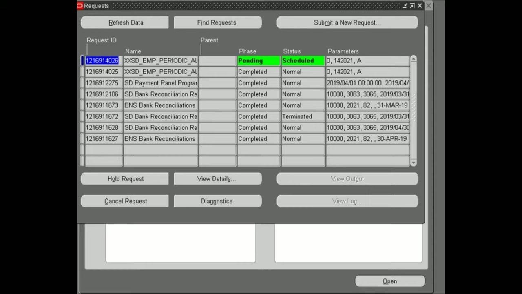The height and width of the screenshot is (294, 522).
Task: Click the Terminated status cell
Action: 303,116
